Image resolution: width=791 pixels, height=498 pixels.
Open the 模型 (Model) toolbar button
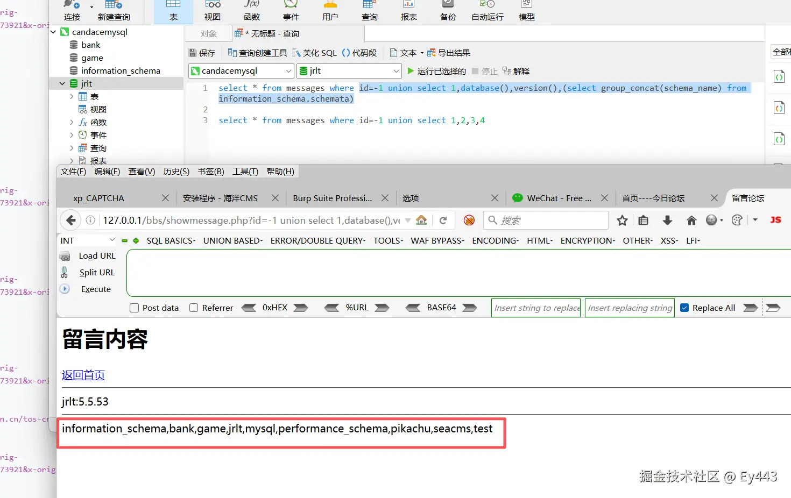click(527, 11)
